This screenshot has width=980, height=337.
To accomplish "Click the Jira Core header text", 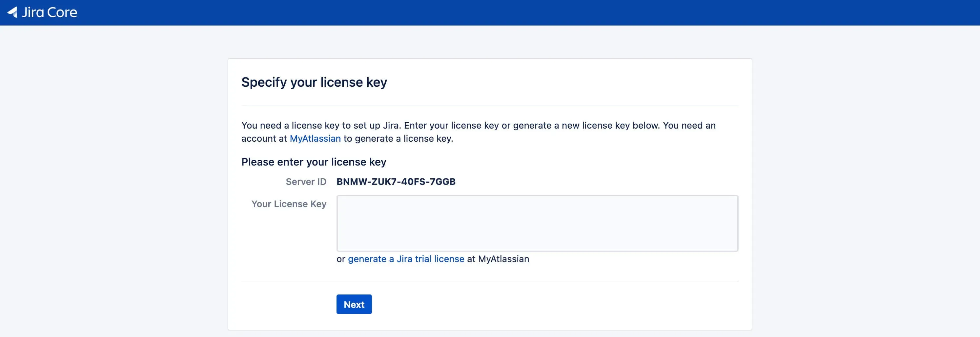I will pyautogui.click(x=50, y=12).
